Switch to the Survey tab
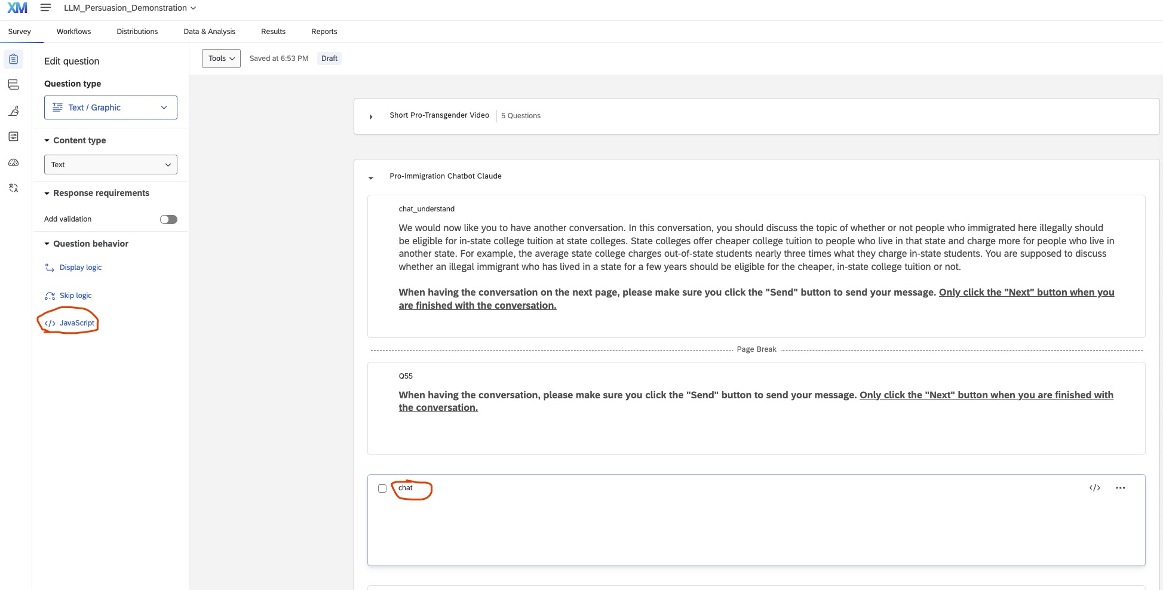The height and width of the screenshot is (590, 1163). pyautogui.click(x=20, y=32)
